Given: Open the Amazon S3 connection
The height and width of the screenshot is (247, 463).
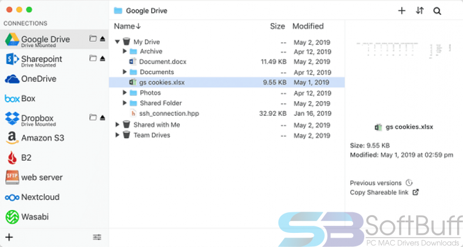Looking at the screenshot, I should tap(54, 138).
